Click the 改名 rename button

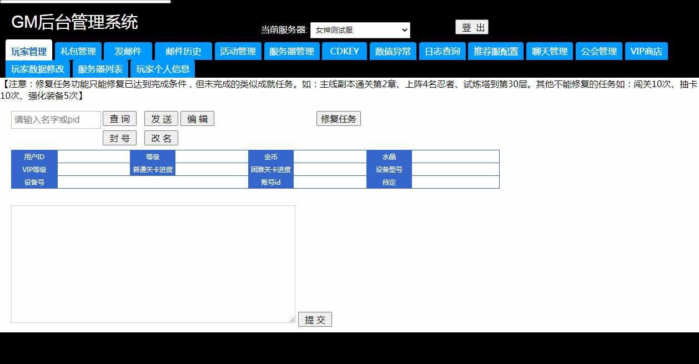(161, 138)
